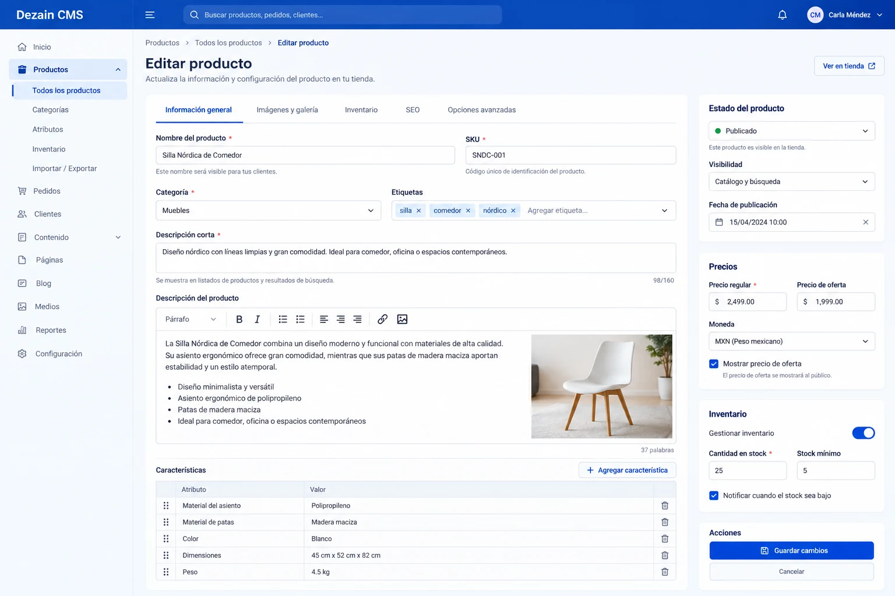
Task: Remove the 'nórdico' tag
Action: pos(513,211)
